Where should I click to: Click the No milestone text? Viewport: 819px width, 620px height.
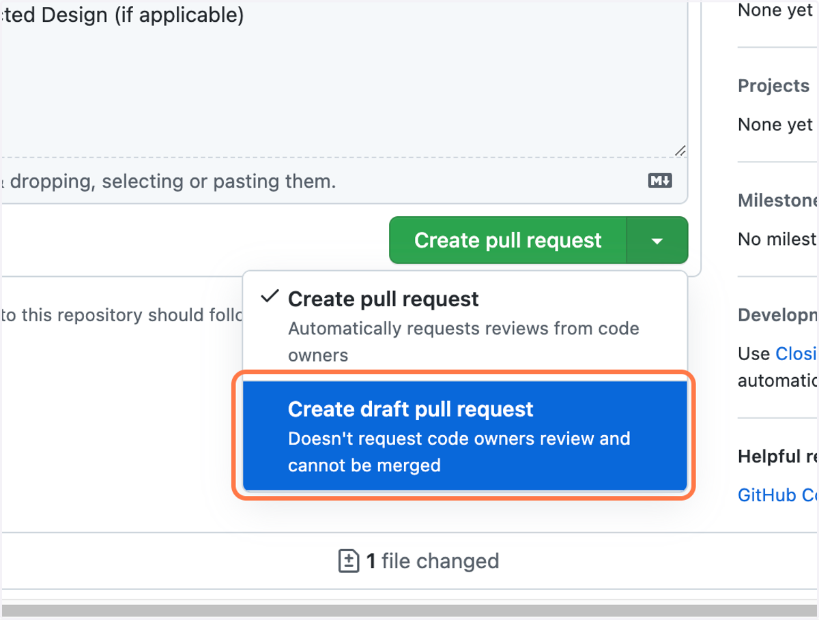[778, 239]
